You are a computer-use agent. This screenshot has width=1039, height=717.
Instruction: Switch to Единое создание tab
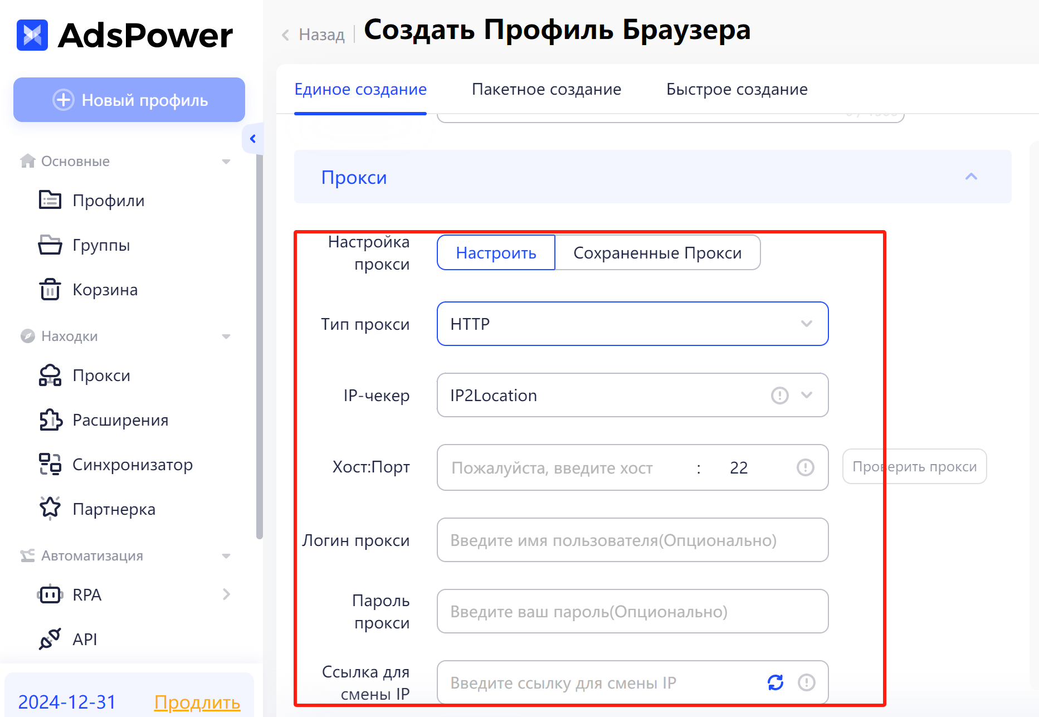360,89
